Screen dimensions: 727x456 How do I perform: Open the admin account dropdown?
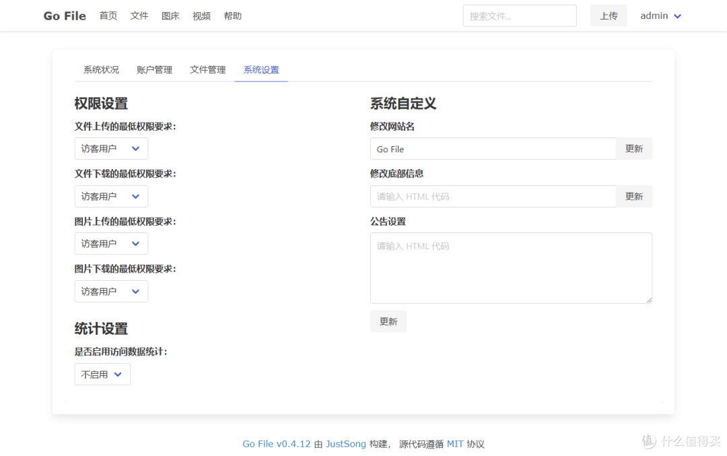660,15
